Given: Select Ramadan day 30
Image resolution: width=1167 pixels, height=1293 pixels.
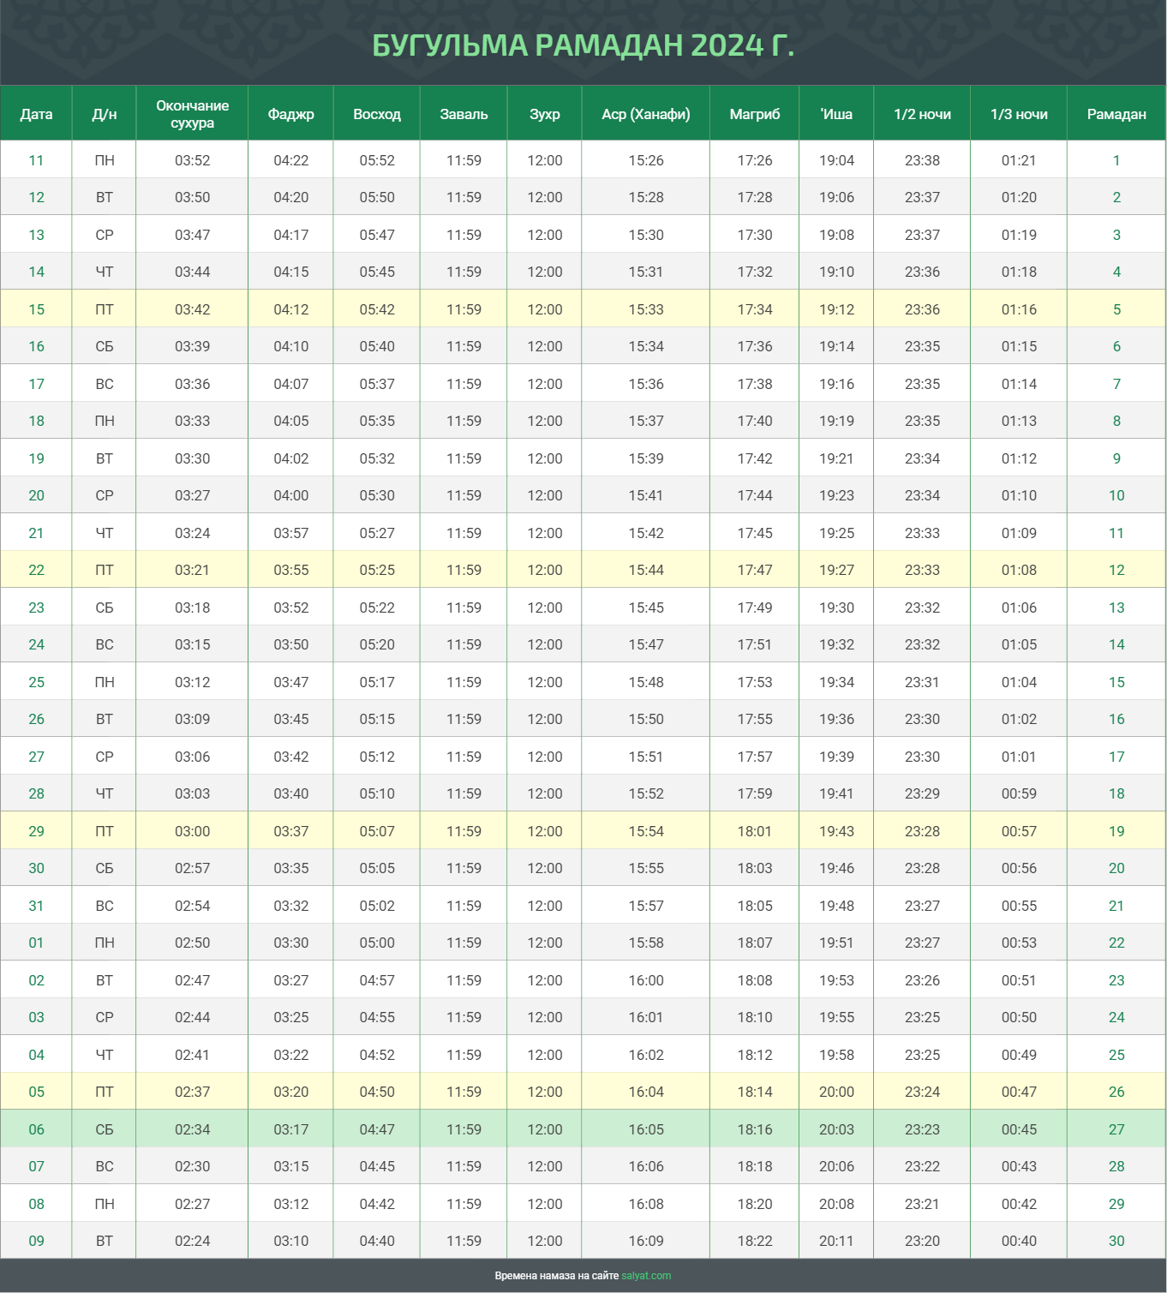Looking at the screenshot, I should 1116,1241.
